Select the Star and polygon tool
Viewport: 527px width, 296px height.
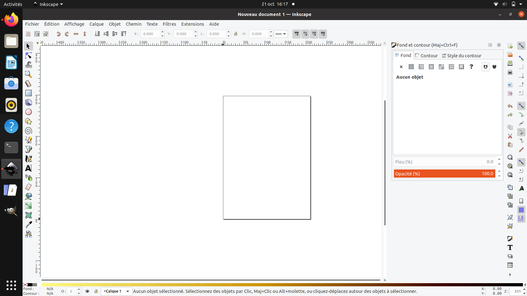coord(29,121)
